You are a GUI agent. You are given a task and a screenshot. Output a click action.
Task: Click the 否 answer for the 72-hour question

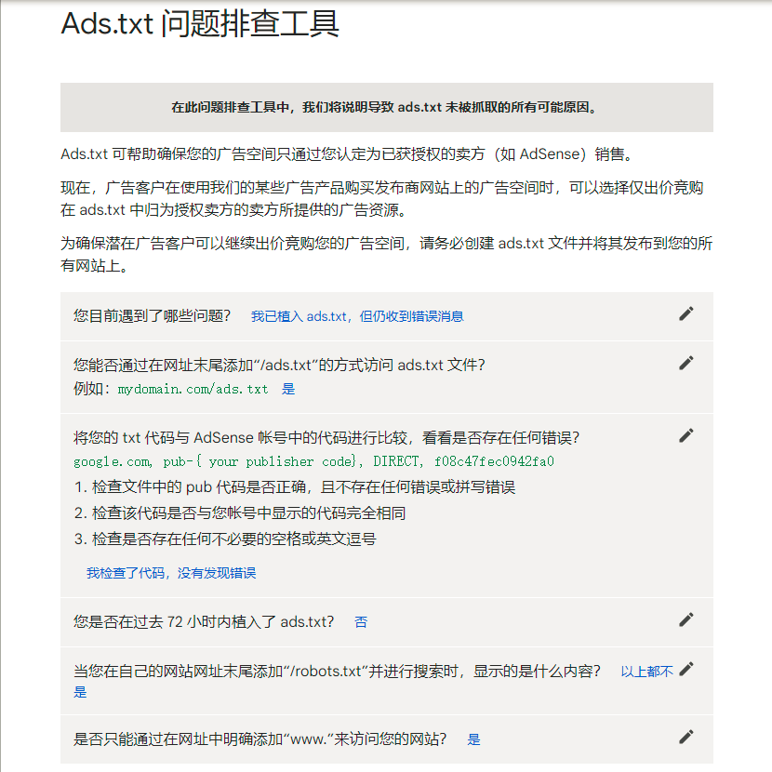(x=361, y=621)
